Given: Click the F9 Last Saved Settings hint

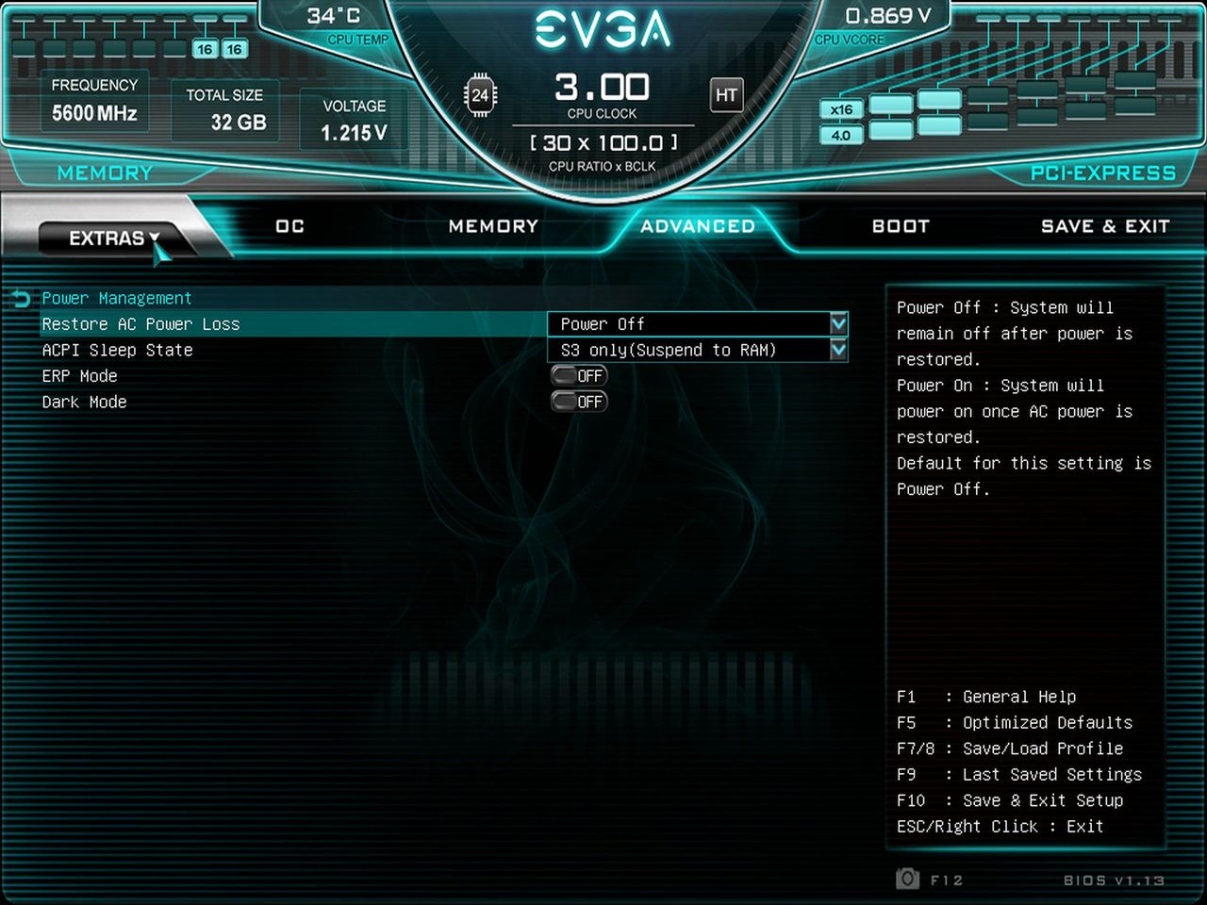Looking at the screenshot, I should click(x=1019, y=775).
